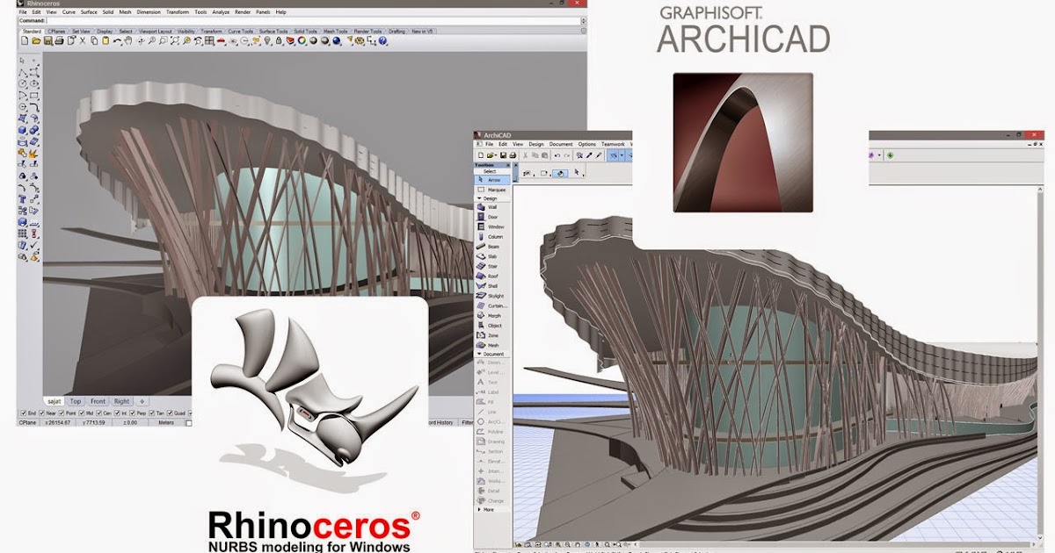Choose the Marquee tool in ArchiCAD toolbox

pyautogui.click(x=493, y=190)
